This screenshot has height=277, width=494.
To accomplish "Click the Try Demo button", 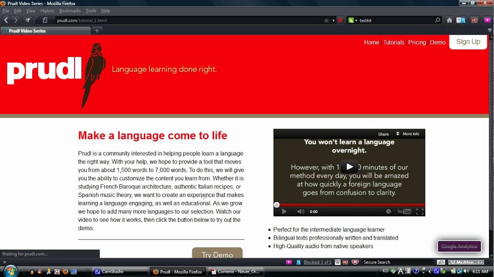I will click(x=217, y=253).
